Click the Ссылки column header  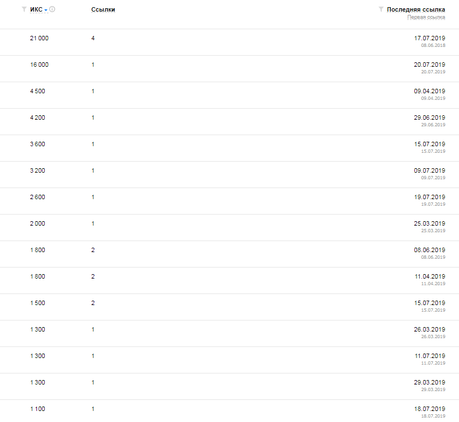click(x=103, y=9)
